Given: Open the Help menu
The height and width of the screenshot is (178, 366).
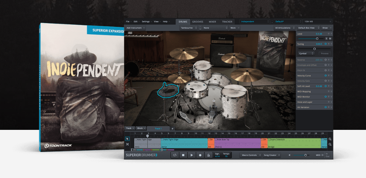Looking at the screenshot, I should pos(166,22).
